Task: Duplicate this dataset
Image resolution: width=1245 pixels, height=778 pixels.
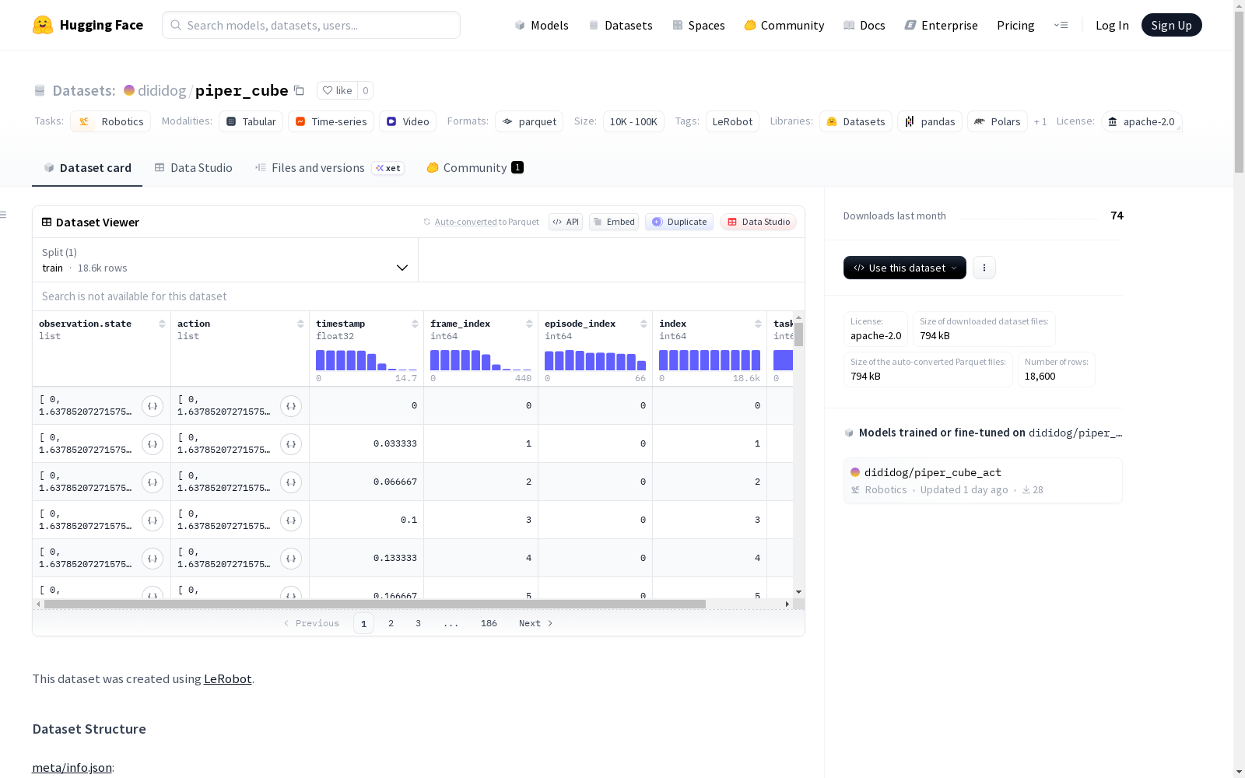Action: [679, 222]
